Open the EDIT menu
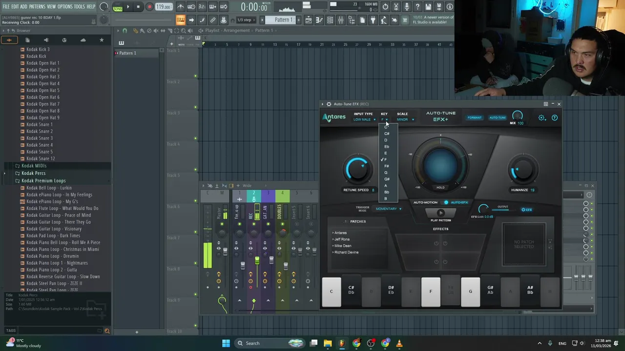 pos(15,6)
